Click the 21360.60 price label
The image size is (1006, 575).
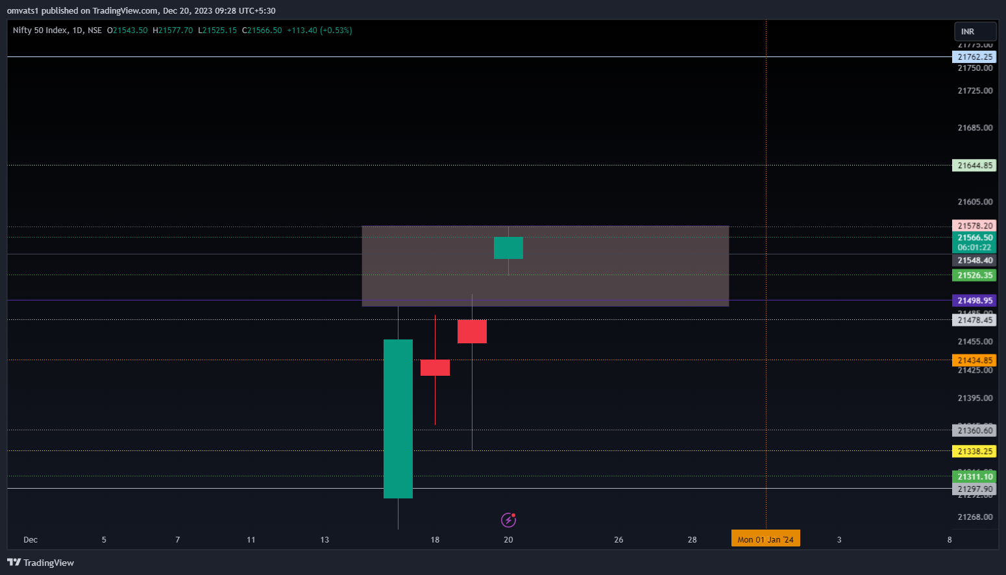coord(974,430)
